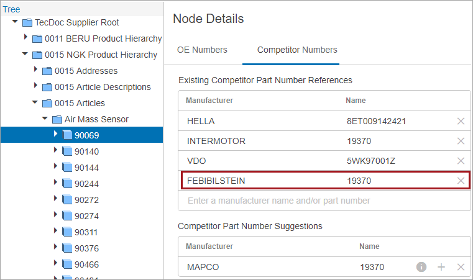Select article 90140 in tree
The width and height of the screenshot is (473, 280).
coord(87,151)
